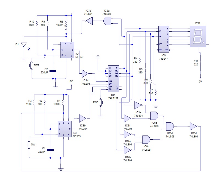Click the "5V" label above IC2 circuit
The width and height of the screenshot is (217, 174).
tap(71, 81)
